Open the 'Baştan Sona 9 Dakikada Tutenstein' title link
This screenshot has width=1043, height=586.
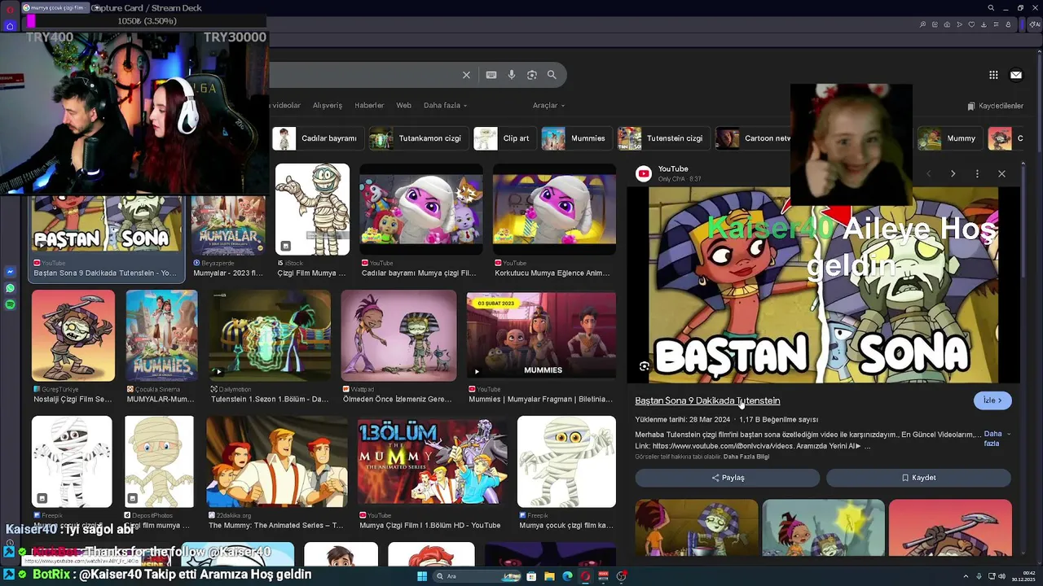707,400
